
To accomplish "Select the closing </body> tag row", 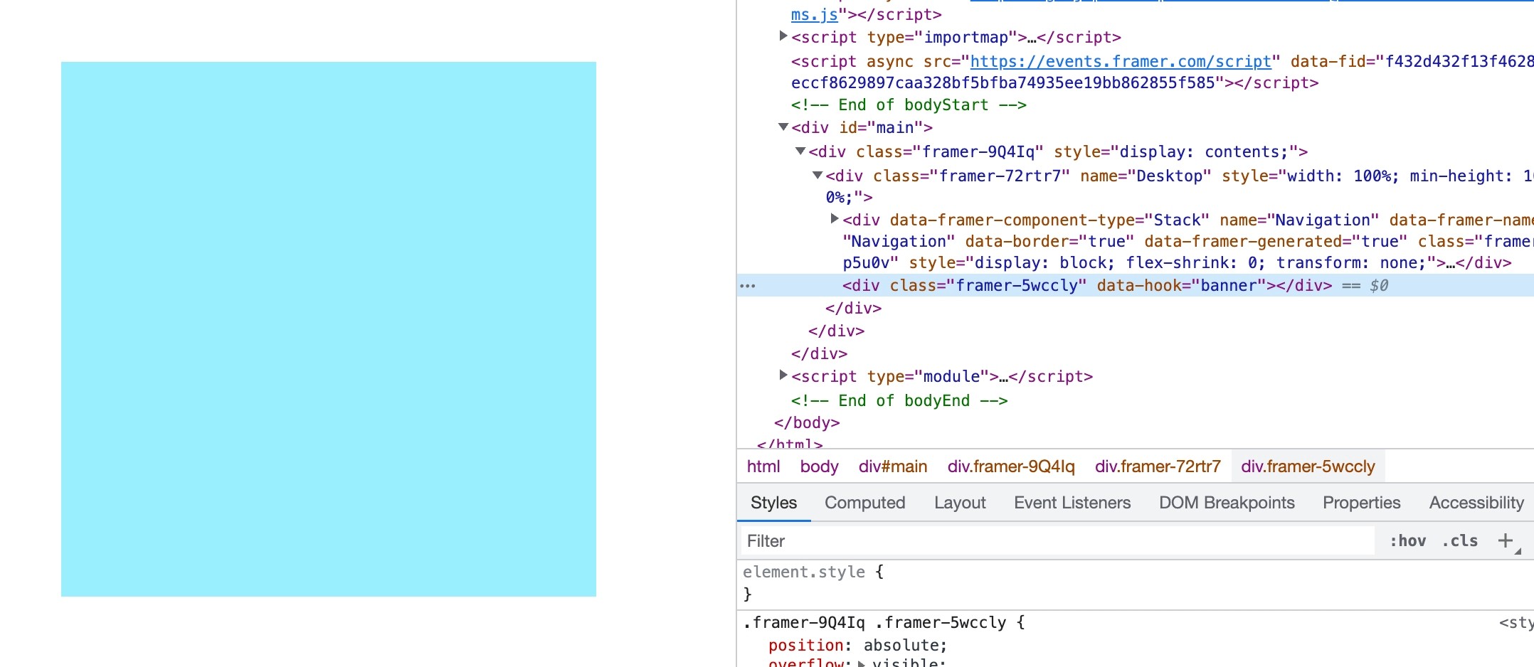I will pos(807,423).
